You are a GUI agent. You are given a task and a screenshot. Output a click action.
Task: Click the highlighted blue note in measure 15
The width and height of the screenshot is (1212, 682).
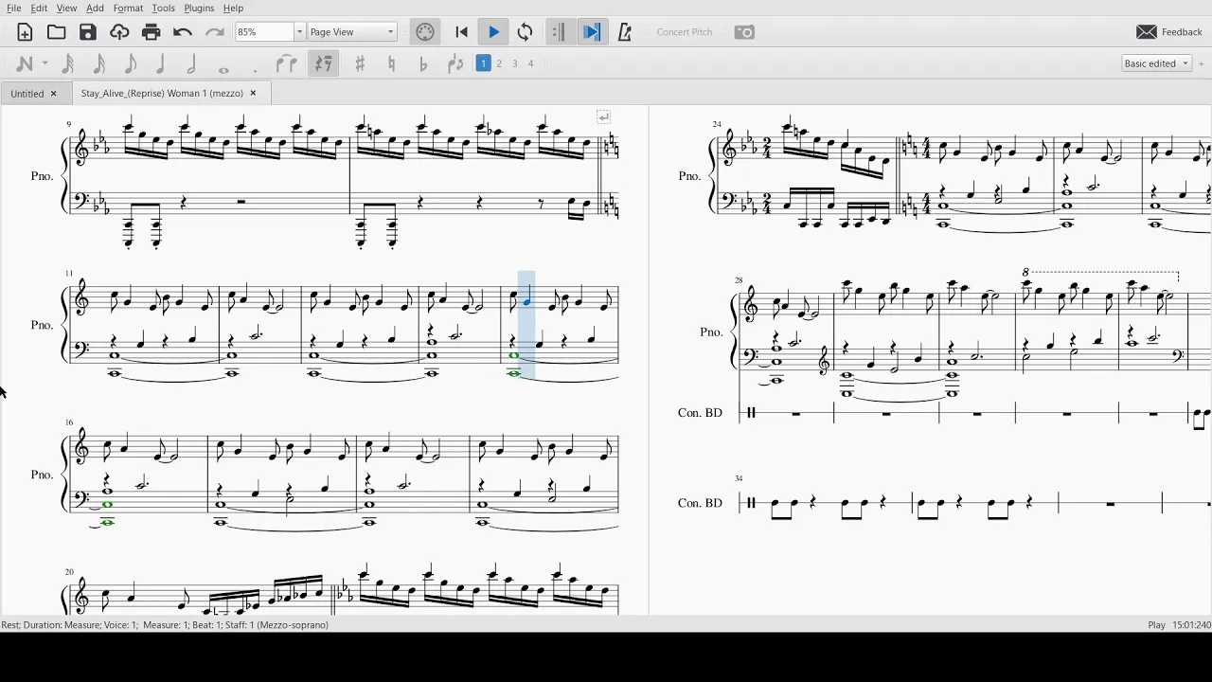click(x=526, y=302)
